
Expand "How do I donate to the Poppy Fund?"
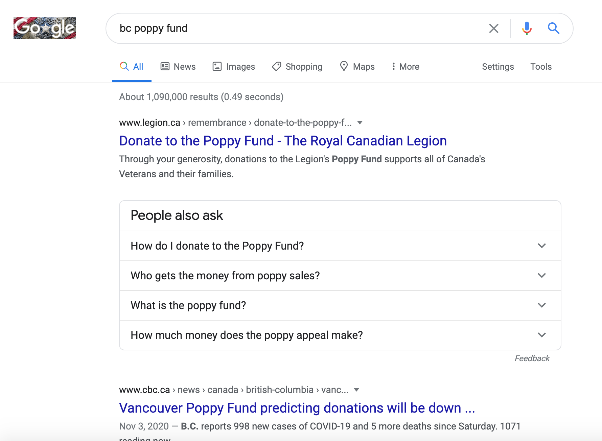click(340, 246)
